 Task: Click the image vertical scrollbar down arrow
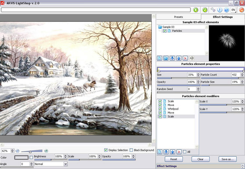tap(154, 141)
